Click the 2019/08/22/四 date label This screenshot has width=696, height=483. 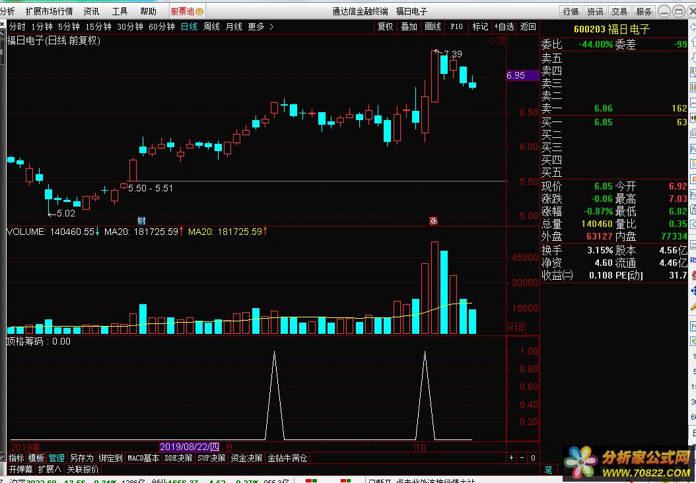tap(190, 447)
